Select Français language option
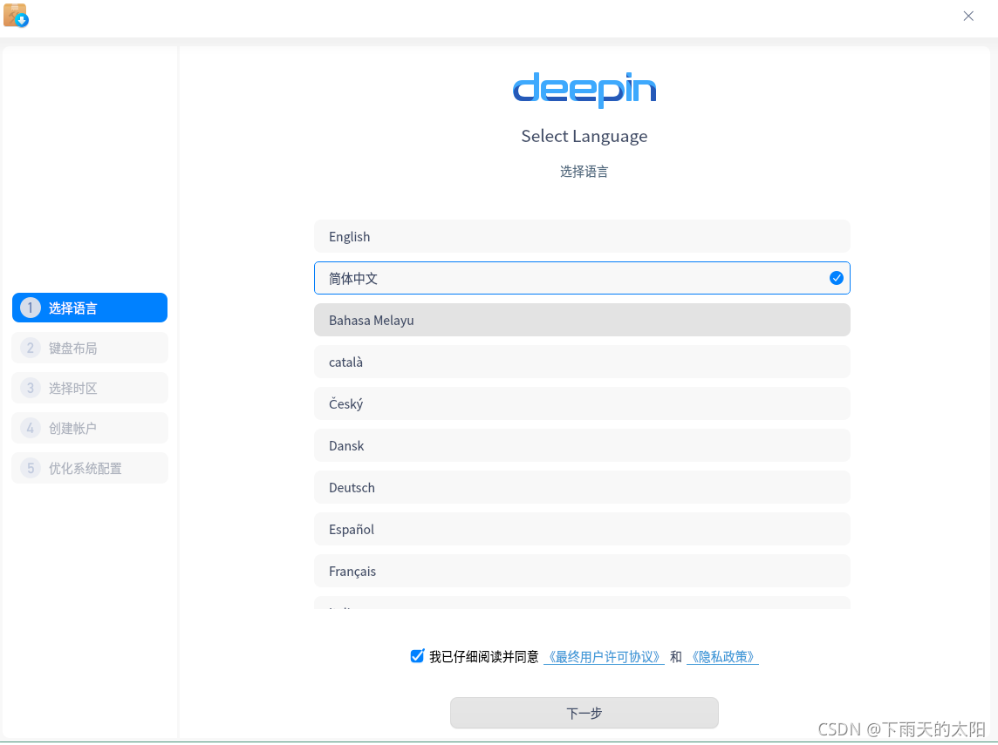Viewport: 998px width, 745px height. tap(582, 571)
